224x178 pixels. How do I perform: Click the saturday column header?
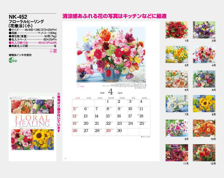[x=144, y=98]
